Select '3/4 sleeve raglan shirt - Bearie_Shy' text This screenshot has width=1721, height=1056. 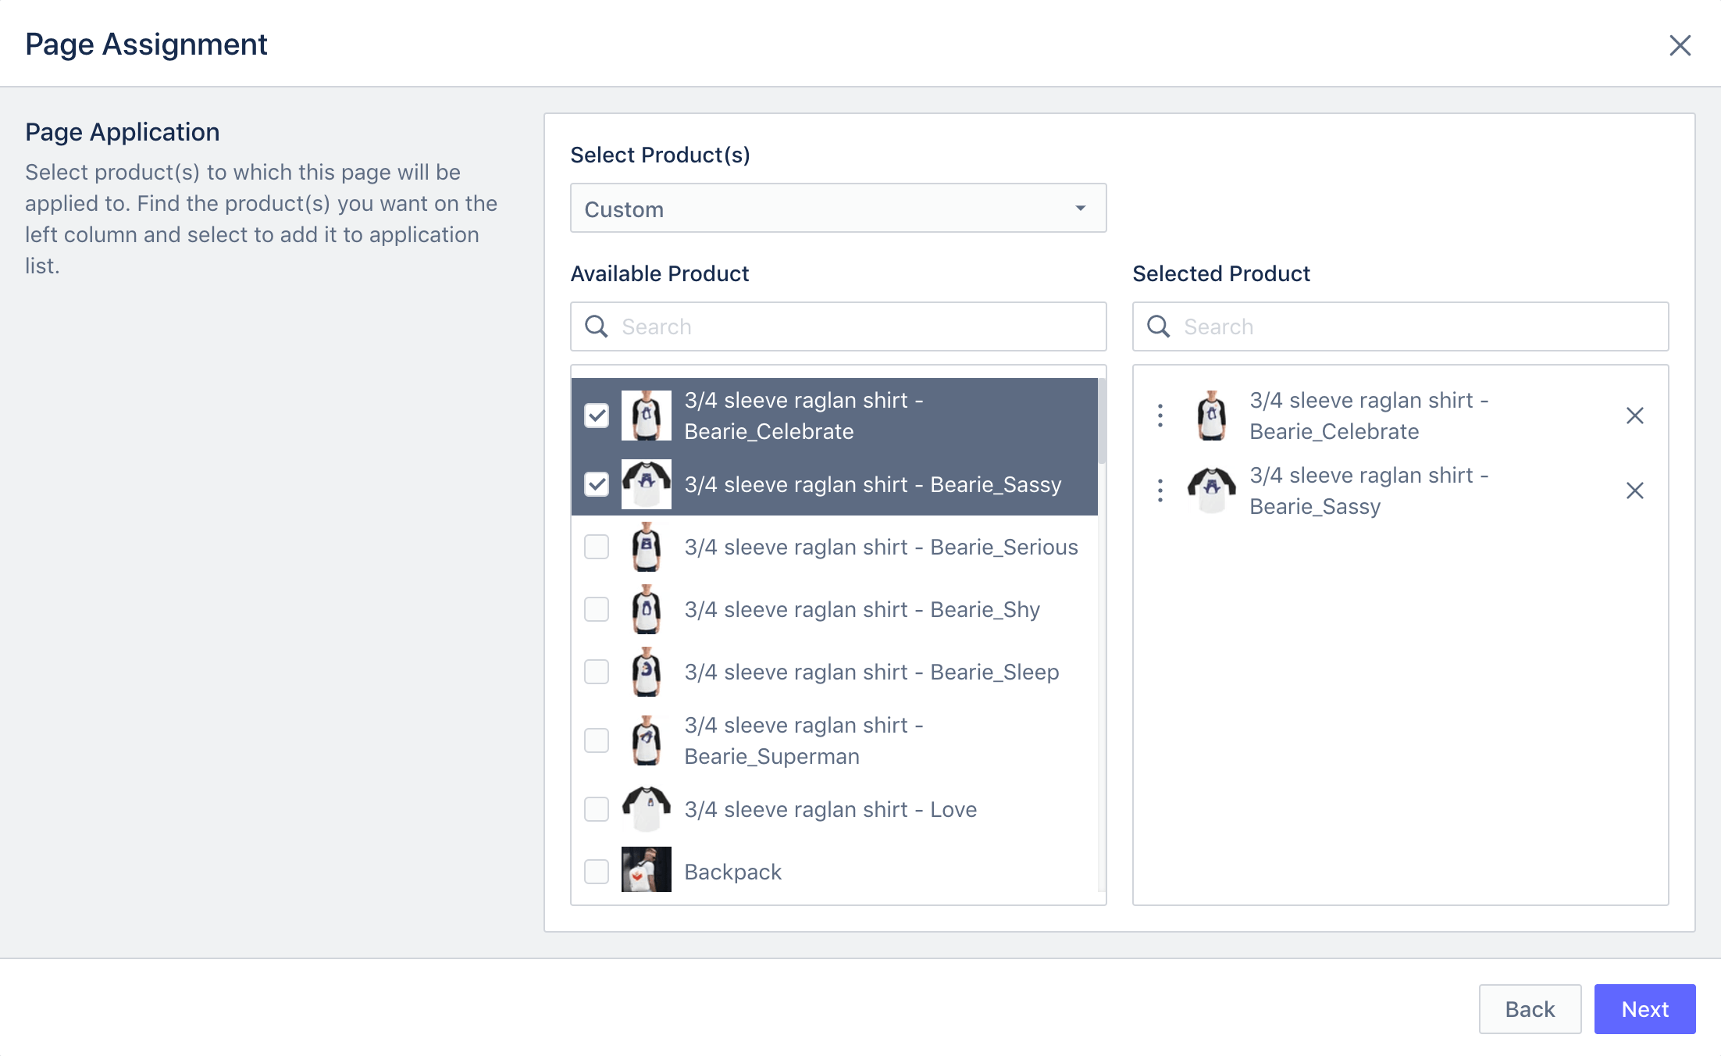[x=862, y=609]
